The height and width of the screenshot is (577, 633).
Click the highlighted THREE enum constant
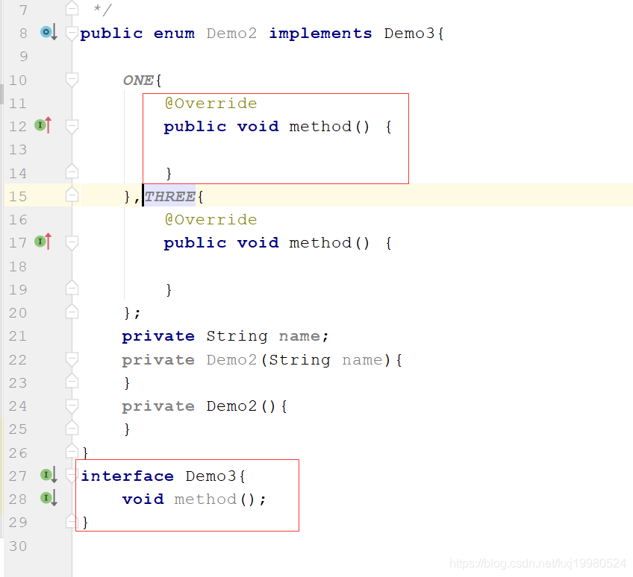tap(170, 196)
